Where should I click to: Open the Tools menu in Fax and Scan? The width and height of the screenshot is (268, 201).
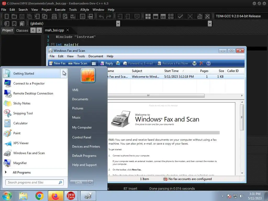(81, 56)
